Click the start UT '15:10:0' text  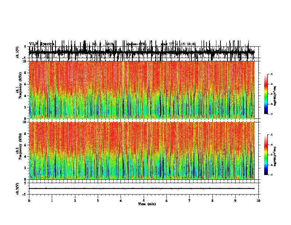[188, 44]
